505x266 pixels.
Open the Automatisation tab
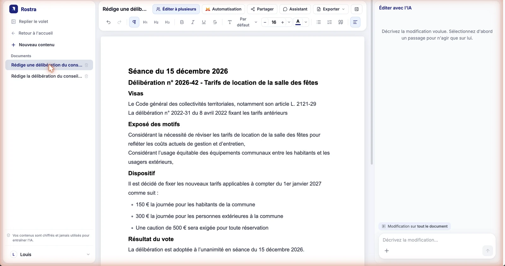223,9
